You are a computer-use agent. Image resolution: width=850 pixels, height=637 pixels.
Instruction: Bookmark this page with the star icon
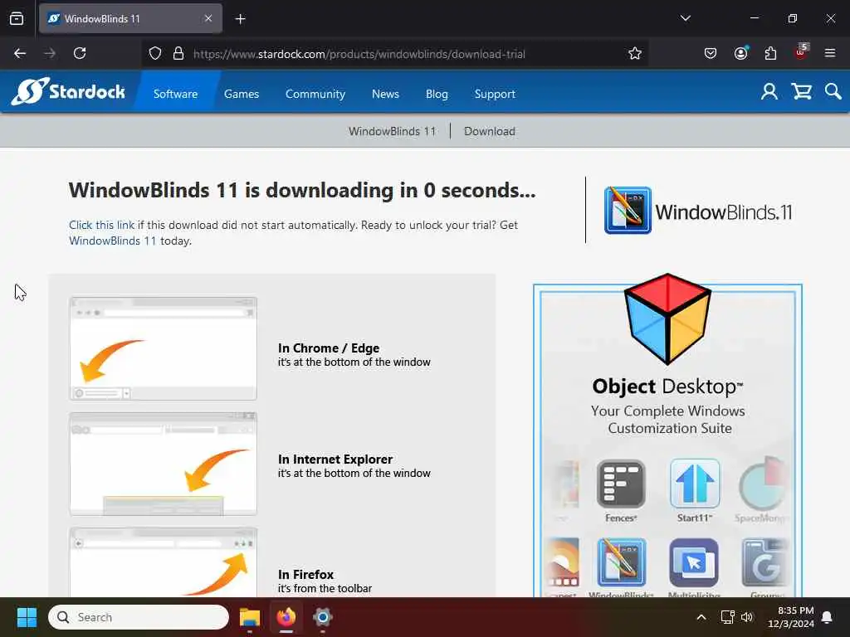635,53
